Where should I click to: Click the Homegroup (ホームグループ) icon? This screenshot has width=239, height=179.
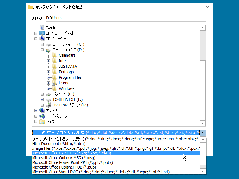[x=42, y=116]
